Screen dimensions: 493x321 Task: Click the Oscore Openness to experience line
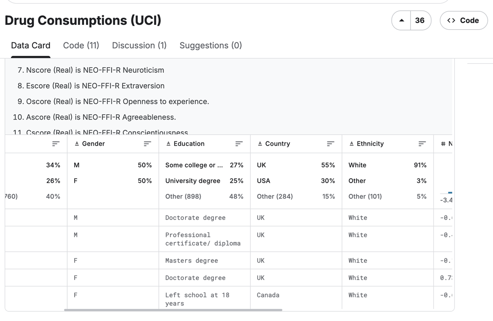[118, 102]
